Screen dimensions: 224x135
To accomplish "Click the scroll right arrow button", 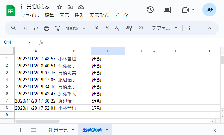I will [x=218, y=121].
